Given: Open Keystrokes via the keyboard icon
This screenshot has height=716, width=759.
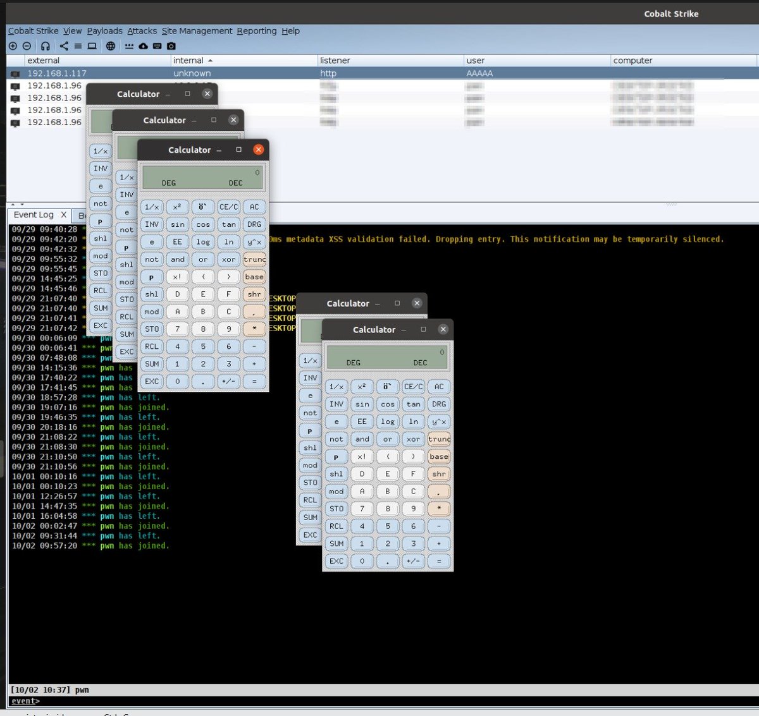Looking at the screenshot, I should pyautogui.click(x=157, y=46).
